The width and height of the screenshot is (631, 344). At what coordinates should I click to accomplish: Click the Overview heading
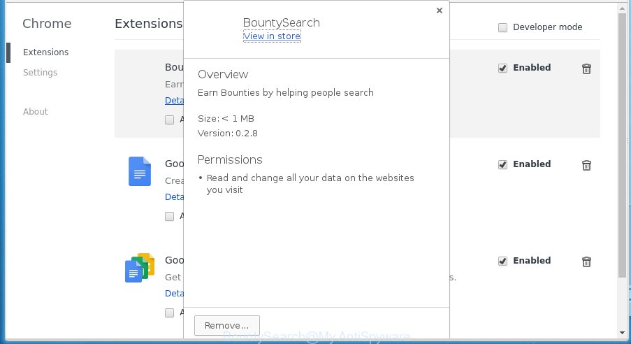point(223,75)
